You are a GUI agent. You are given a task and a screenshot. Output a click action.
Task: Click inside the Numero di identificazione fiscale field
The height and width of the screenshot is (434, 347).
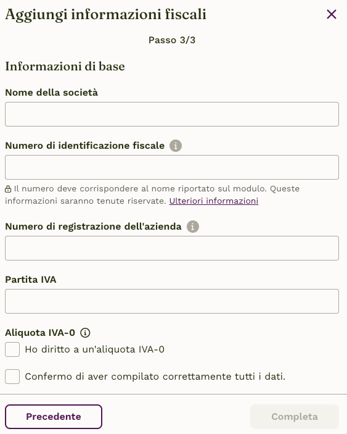[x=172, y=167]
